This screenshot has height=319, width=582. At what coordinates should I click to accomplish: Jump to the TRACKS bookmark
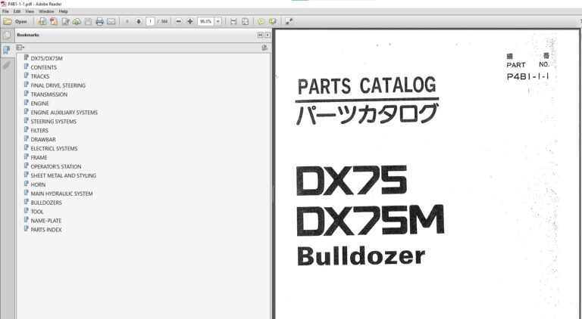(39, 76)
